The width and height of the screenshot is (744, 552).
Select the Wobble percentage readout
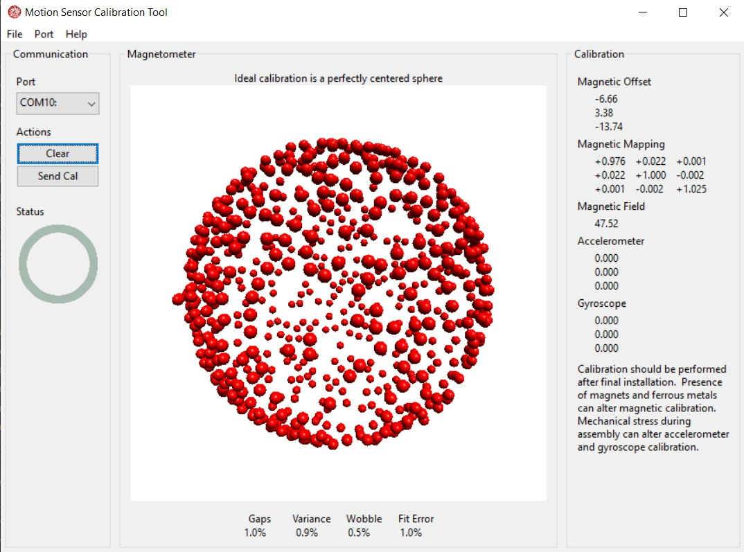click(359, 533)
